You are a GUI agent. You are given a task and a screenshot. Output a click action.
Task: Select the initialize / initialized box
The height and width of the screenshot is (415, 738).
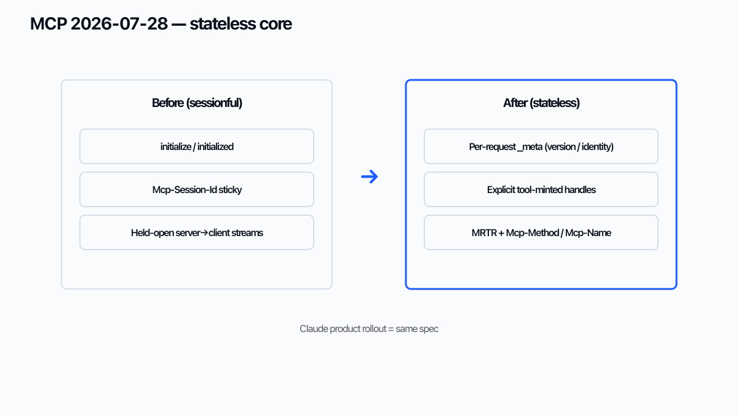197,146
